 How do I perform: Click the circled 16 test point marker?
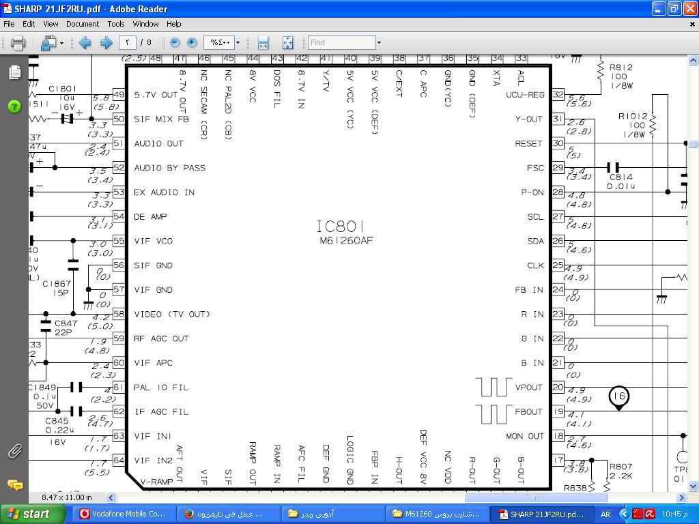(x=618, y=396)
